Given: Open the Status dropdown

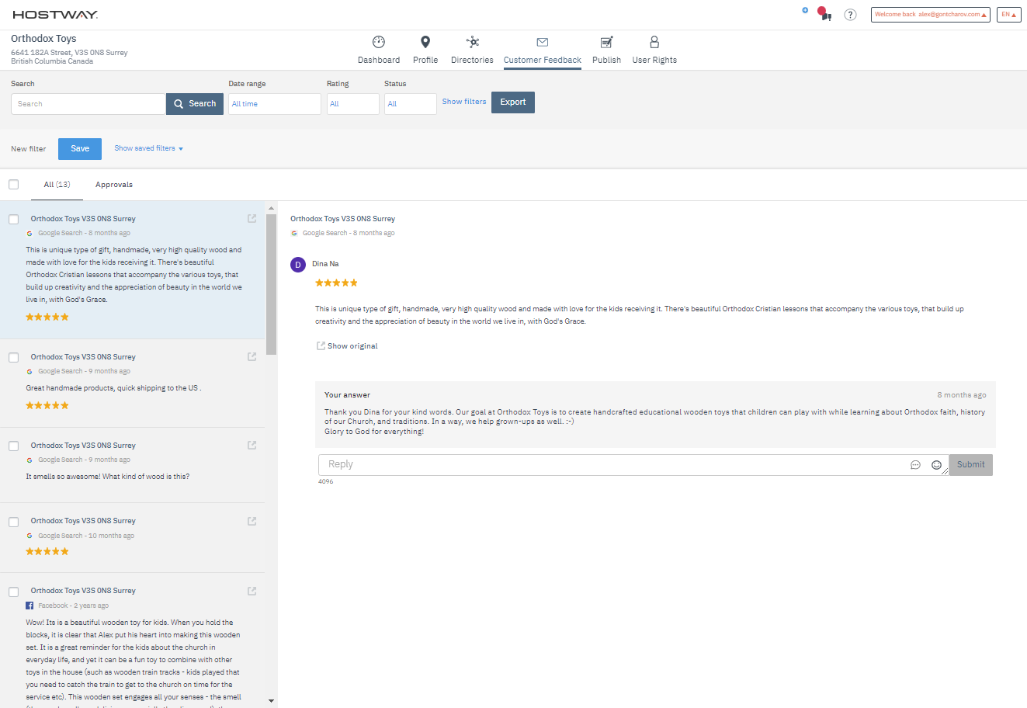Looking at the screenshot, I should 411,104.
